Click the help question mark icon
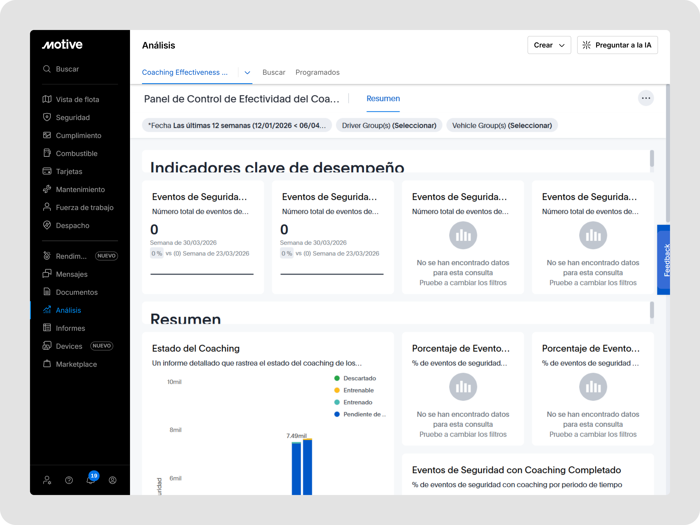The height and width of the screenshot is (525, 700). click(69, 480)
